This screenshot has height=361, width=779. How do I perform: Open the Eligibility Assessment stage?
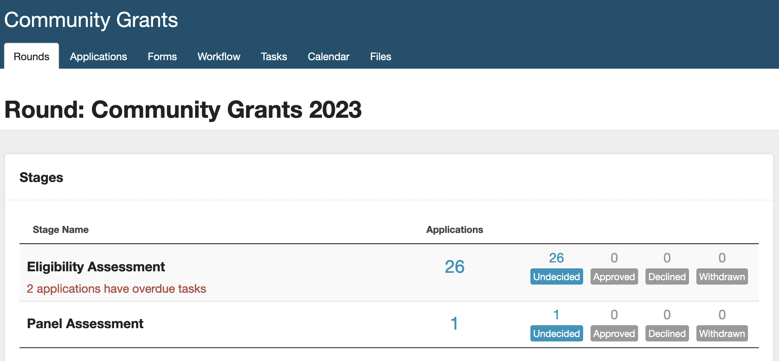96,267
